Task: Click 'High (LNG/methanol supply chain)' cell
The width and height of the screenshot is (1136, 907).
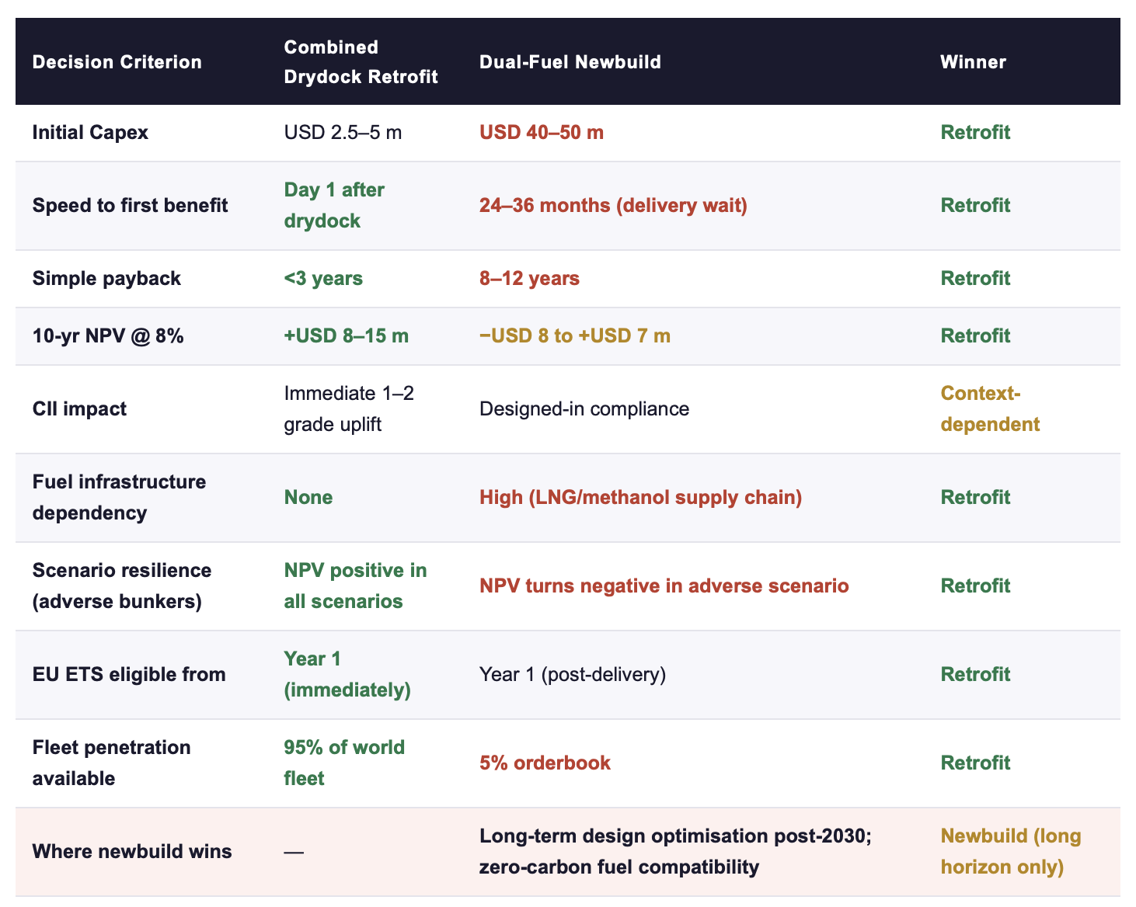Action: (x=640, y=497)
